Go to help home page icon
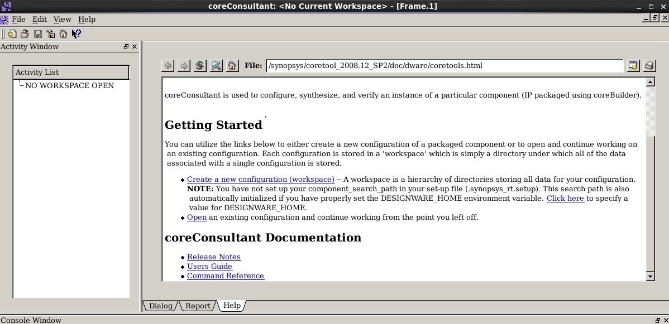The image size is (669, 324). [232, 66]
